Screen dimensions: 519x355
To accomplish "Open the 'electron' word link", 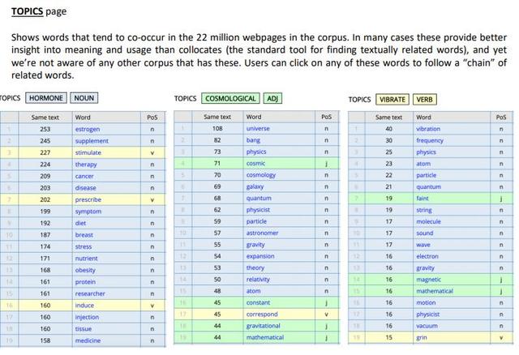I will point(427,256).
